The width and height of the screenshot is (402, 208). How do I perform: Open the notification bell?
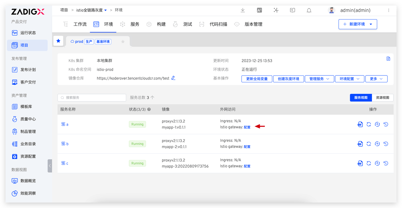coord(309,10)
